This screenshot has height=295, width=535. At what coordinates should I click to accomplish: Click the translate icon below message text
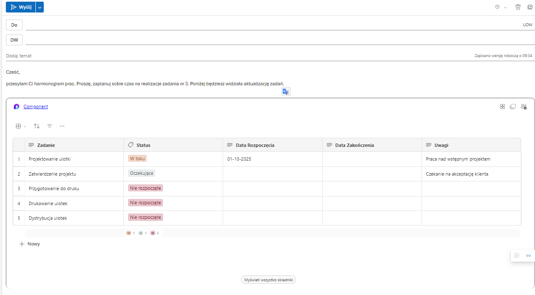point(286,92)
